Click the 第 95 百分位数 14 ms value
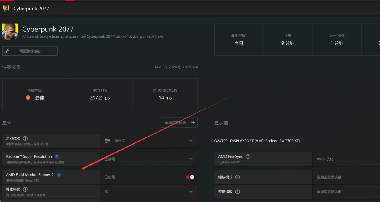Screen dimensions: 380x202 click(165, 98)
